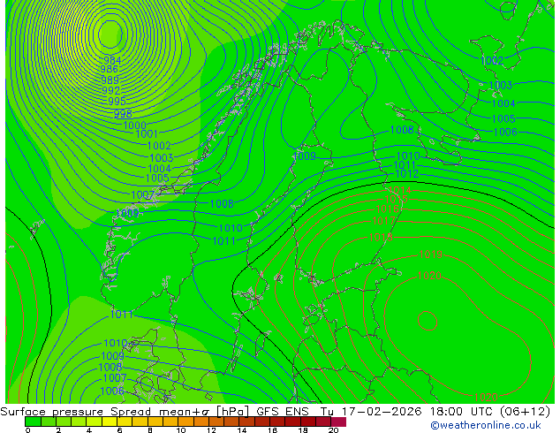Viewport: 560px width, 433px height.
Task: Pick the crimson swatch right of 20
Action: [338, 422]
